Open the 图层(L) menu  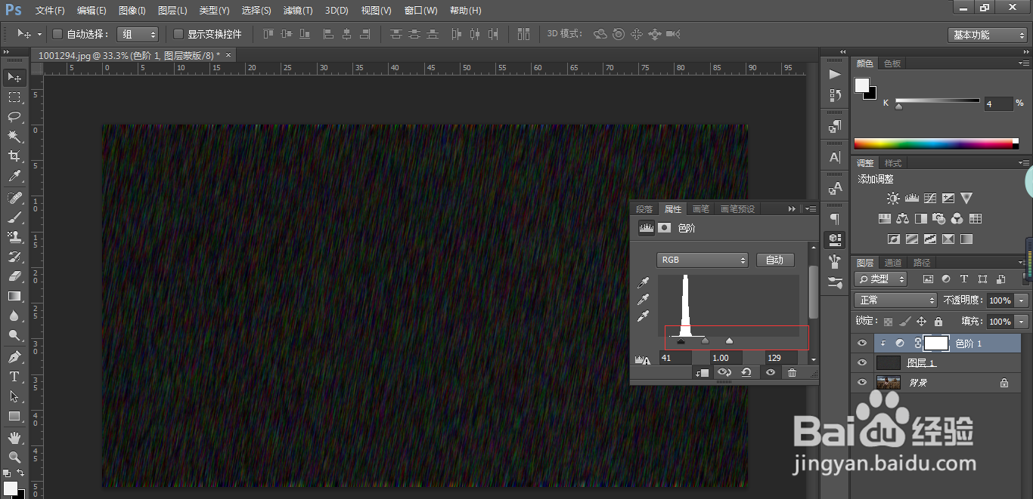[x=172, y=11]
